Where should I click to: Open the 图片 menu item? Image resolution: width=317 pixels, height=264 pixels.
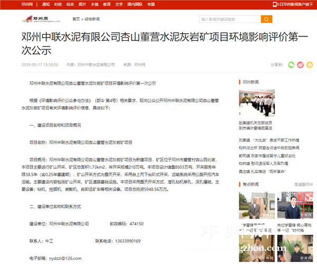pyautogui.click(x=82, y=4)
